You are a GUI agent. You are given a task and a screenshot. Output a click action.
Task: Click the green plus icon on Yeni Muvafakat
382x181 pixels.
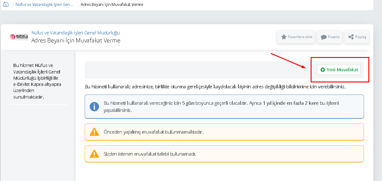[x=323, y=70]
